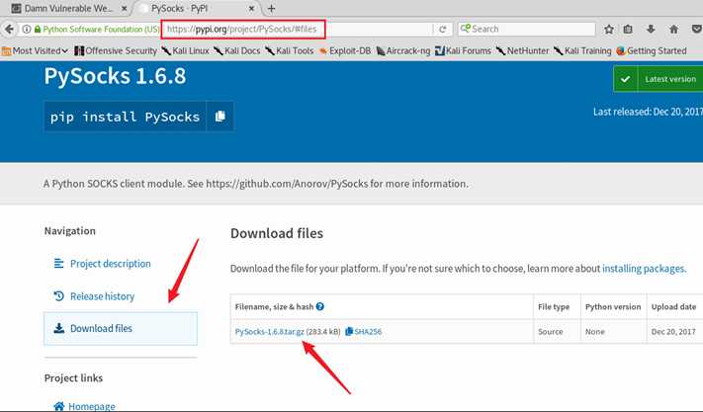Click the Homepage house icon

[x=58, y=406]
